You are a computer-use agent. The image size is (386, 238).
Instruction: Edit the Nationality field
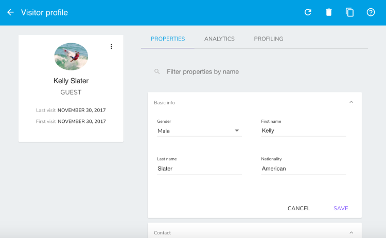304,169
